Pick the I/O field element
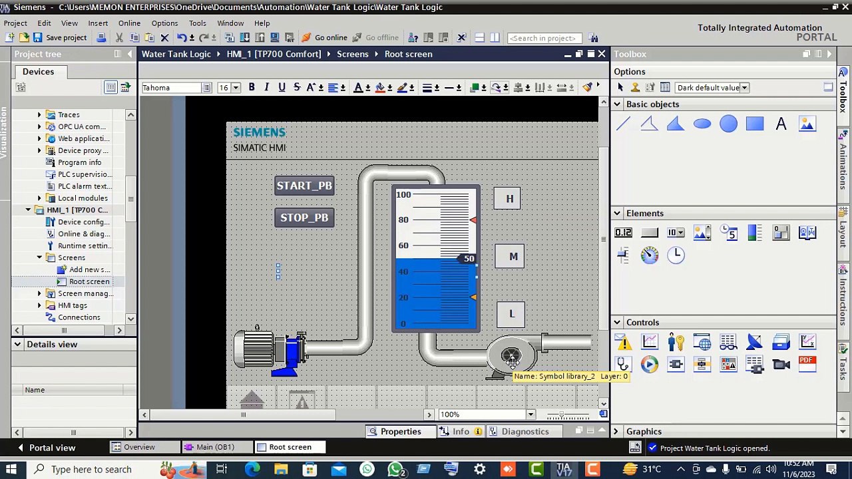 pyautogui.click(x=623, y=232)
